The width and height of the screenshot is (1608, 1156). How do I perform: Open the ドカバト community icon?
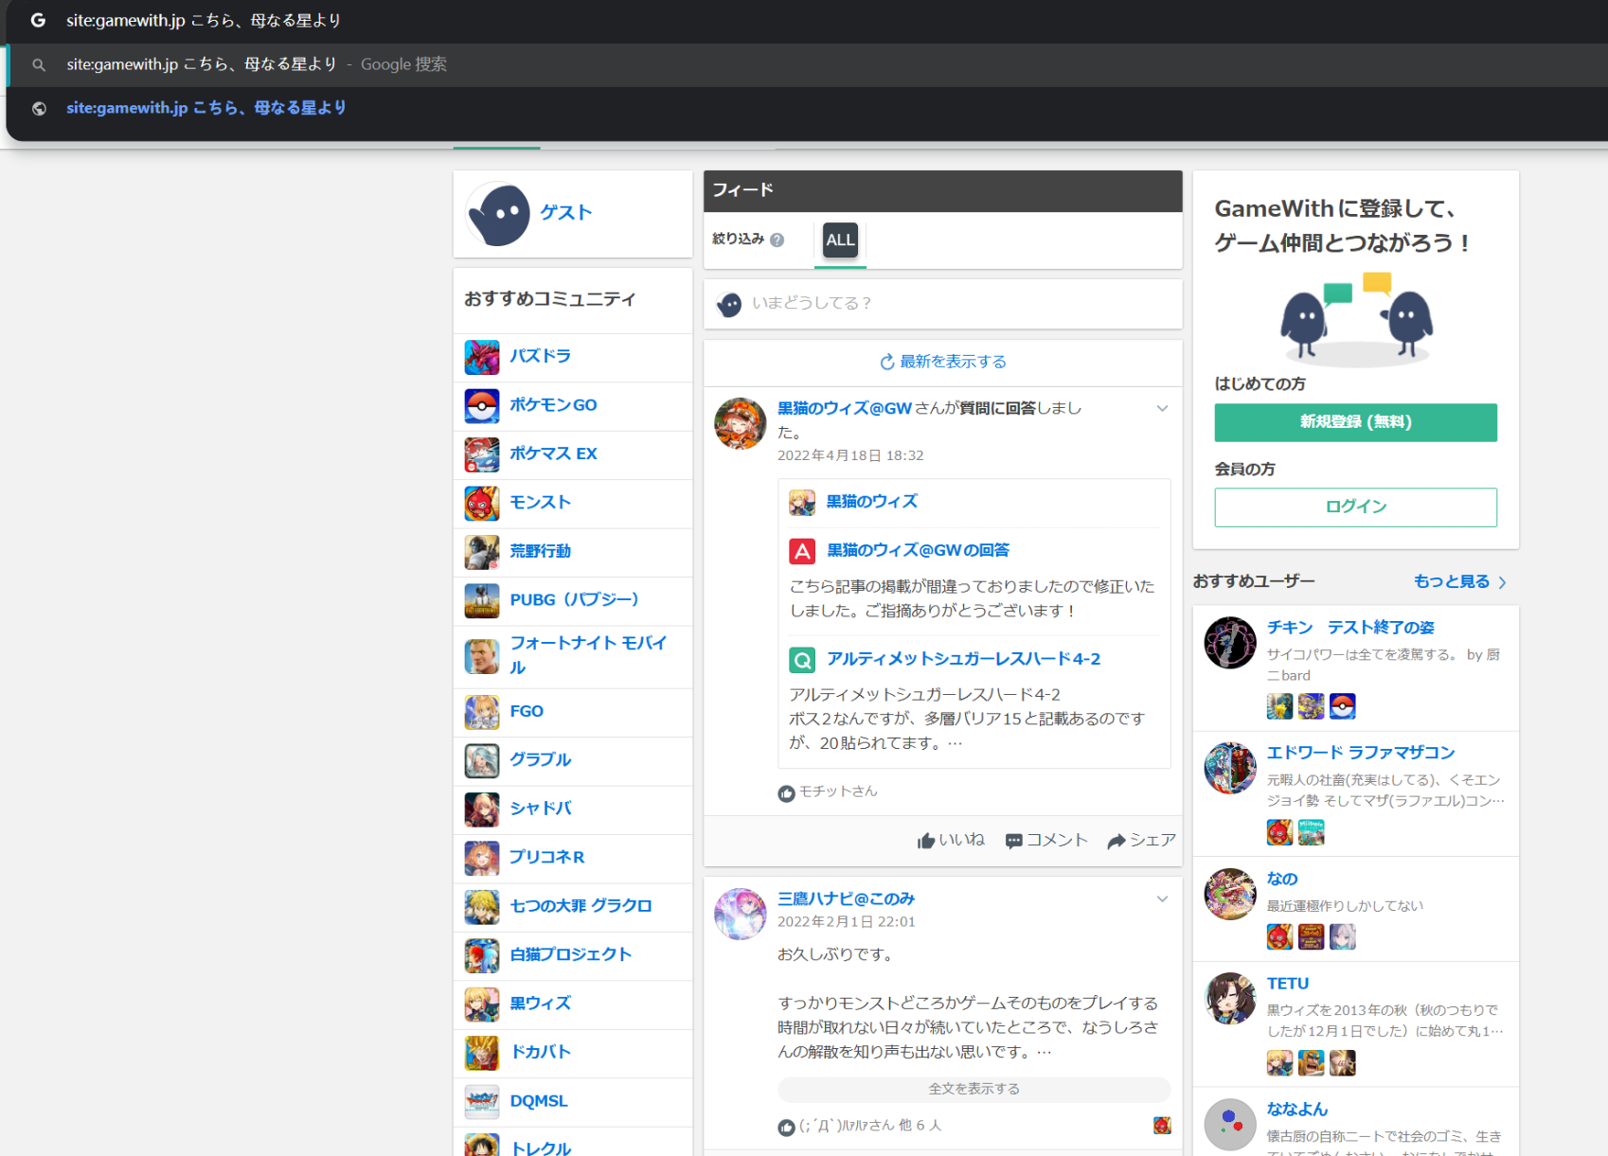(x=482, y=1053)
